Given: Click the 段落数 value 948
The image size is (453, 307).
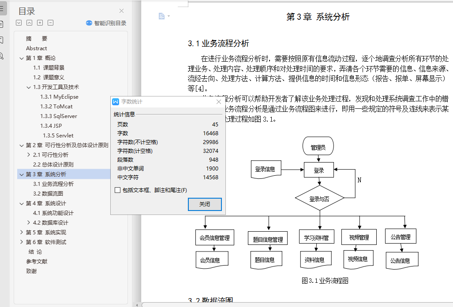Looking at the screenshot, I should (213, 159).
